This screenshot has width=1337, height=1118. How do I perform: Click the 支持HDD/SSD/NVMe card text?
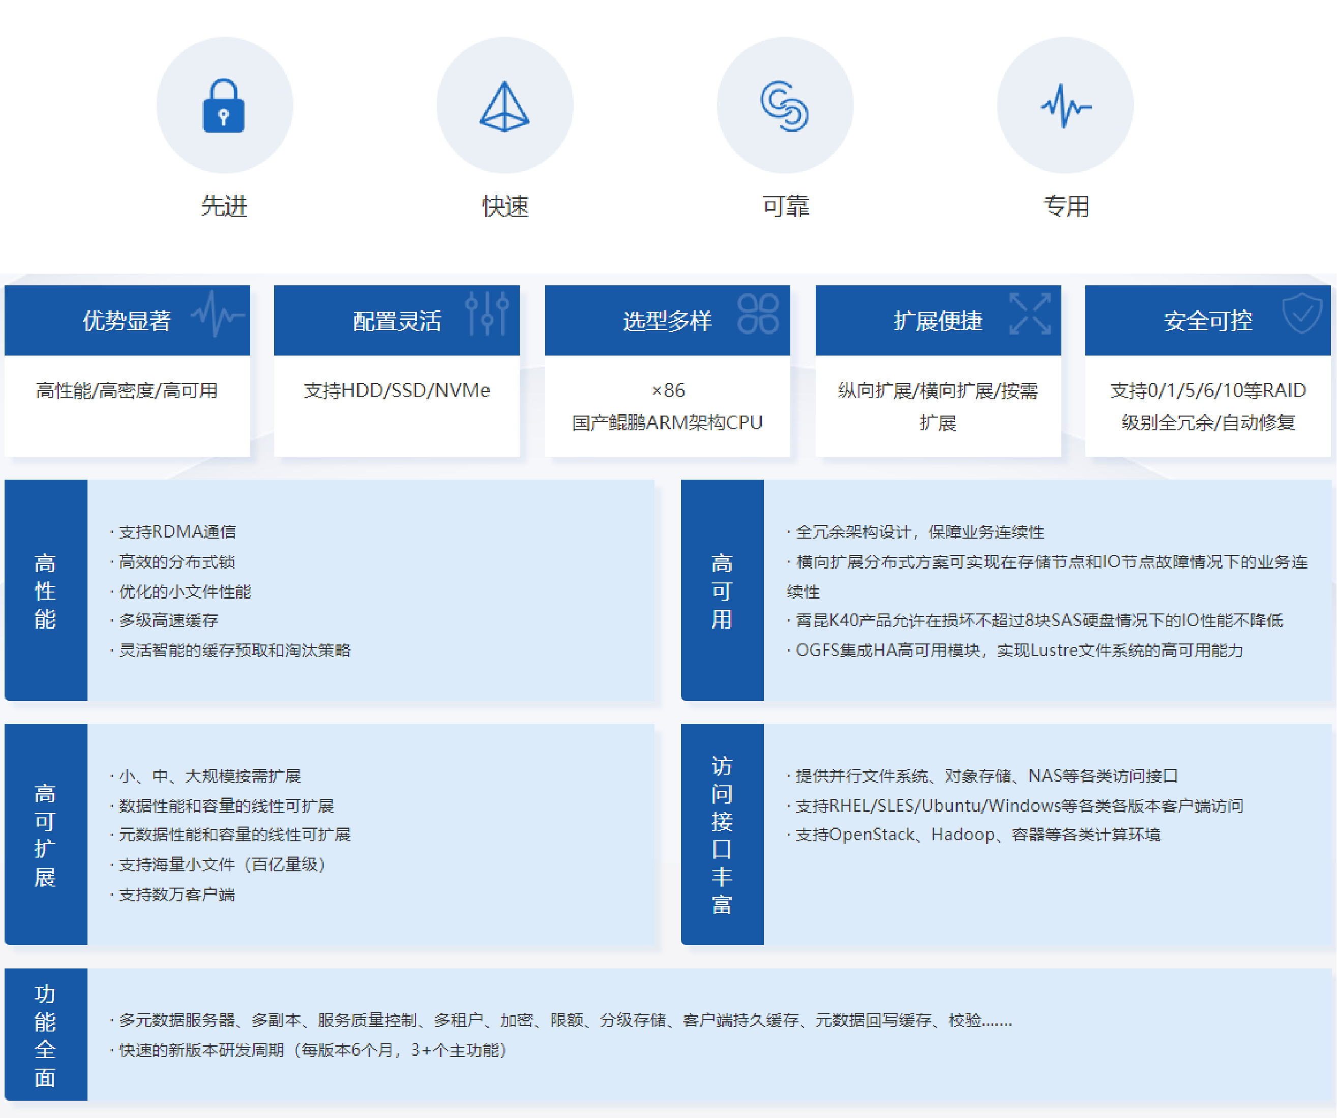click(x=397, y=390)
